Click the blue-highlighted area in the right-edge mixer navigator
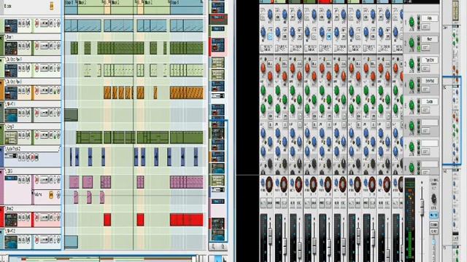The width and height of the screenshot is (467, 262). click(452, 121)
